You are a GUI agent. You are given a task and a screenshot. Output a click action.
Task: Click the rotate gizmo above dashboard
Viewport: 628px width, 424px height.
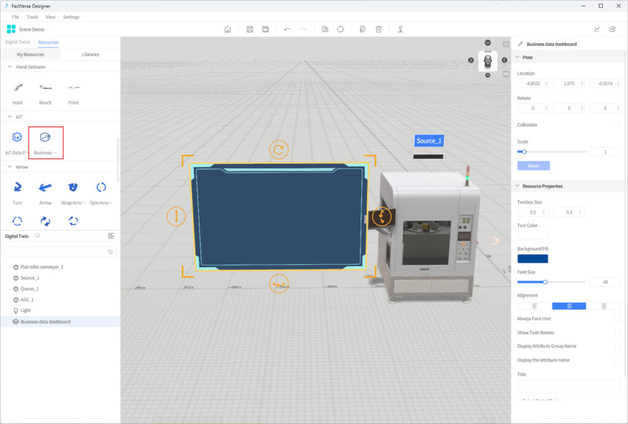279,150
